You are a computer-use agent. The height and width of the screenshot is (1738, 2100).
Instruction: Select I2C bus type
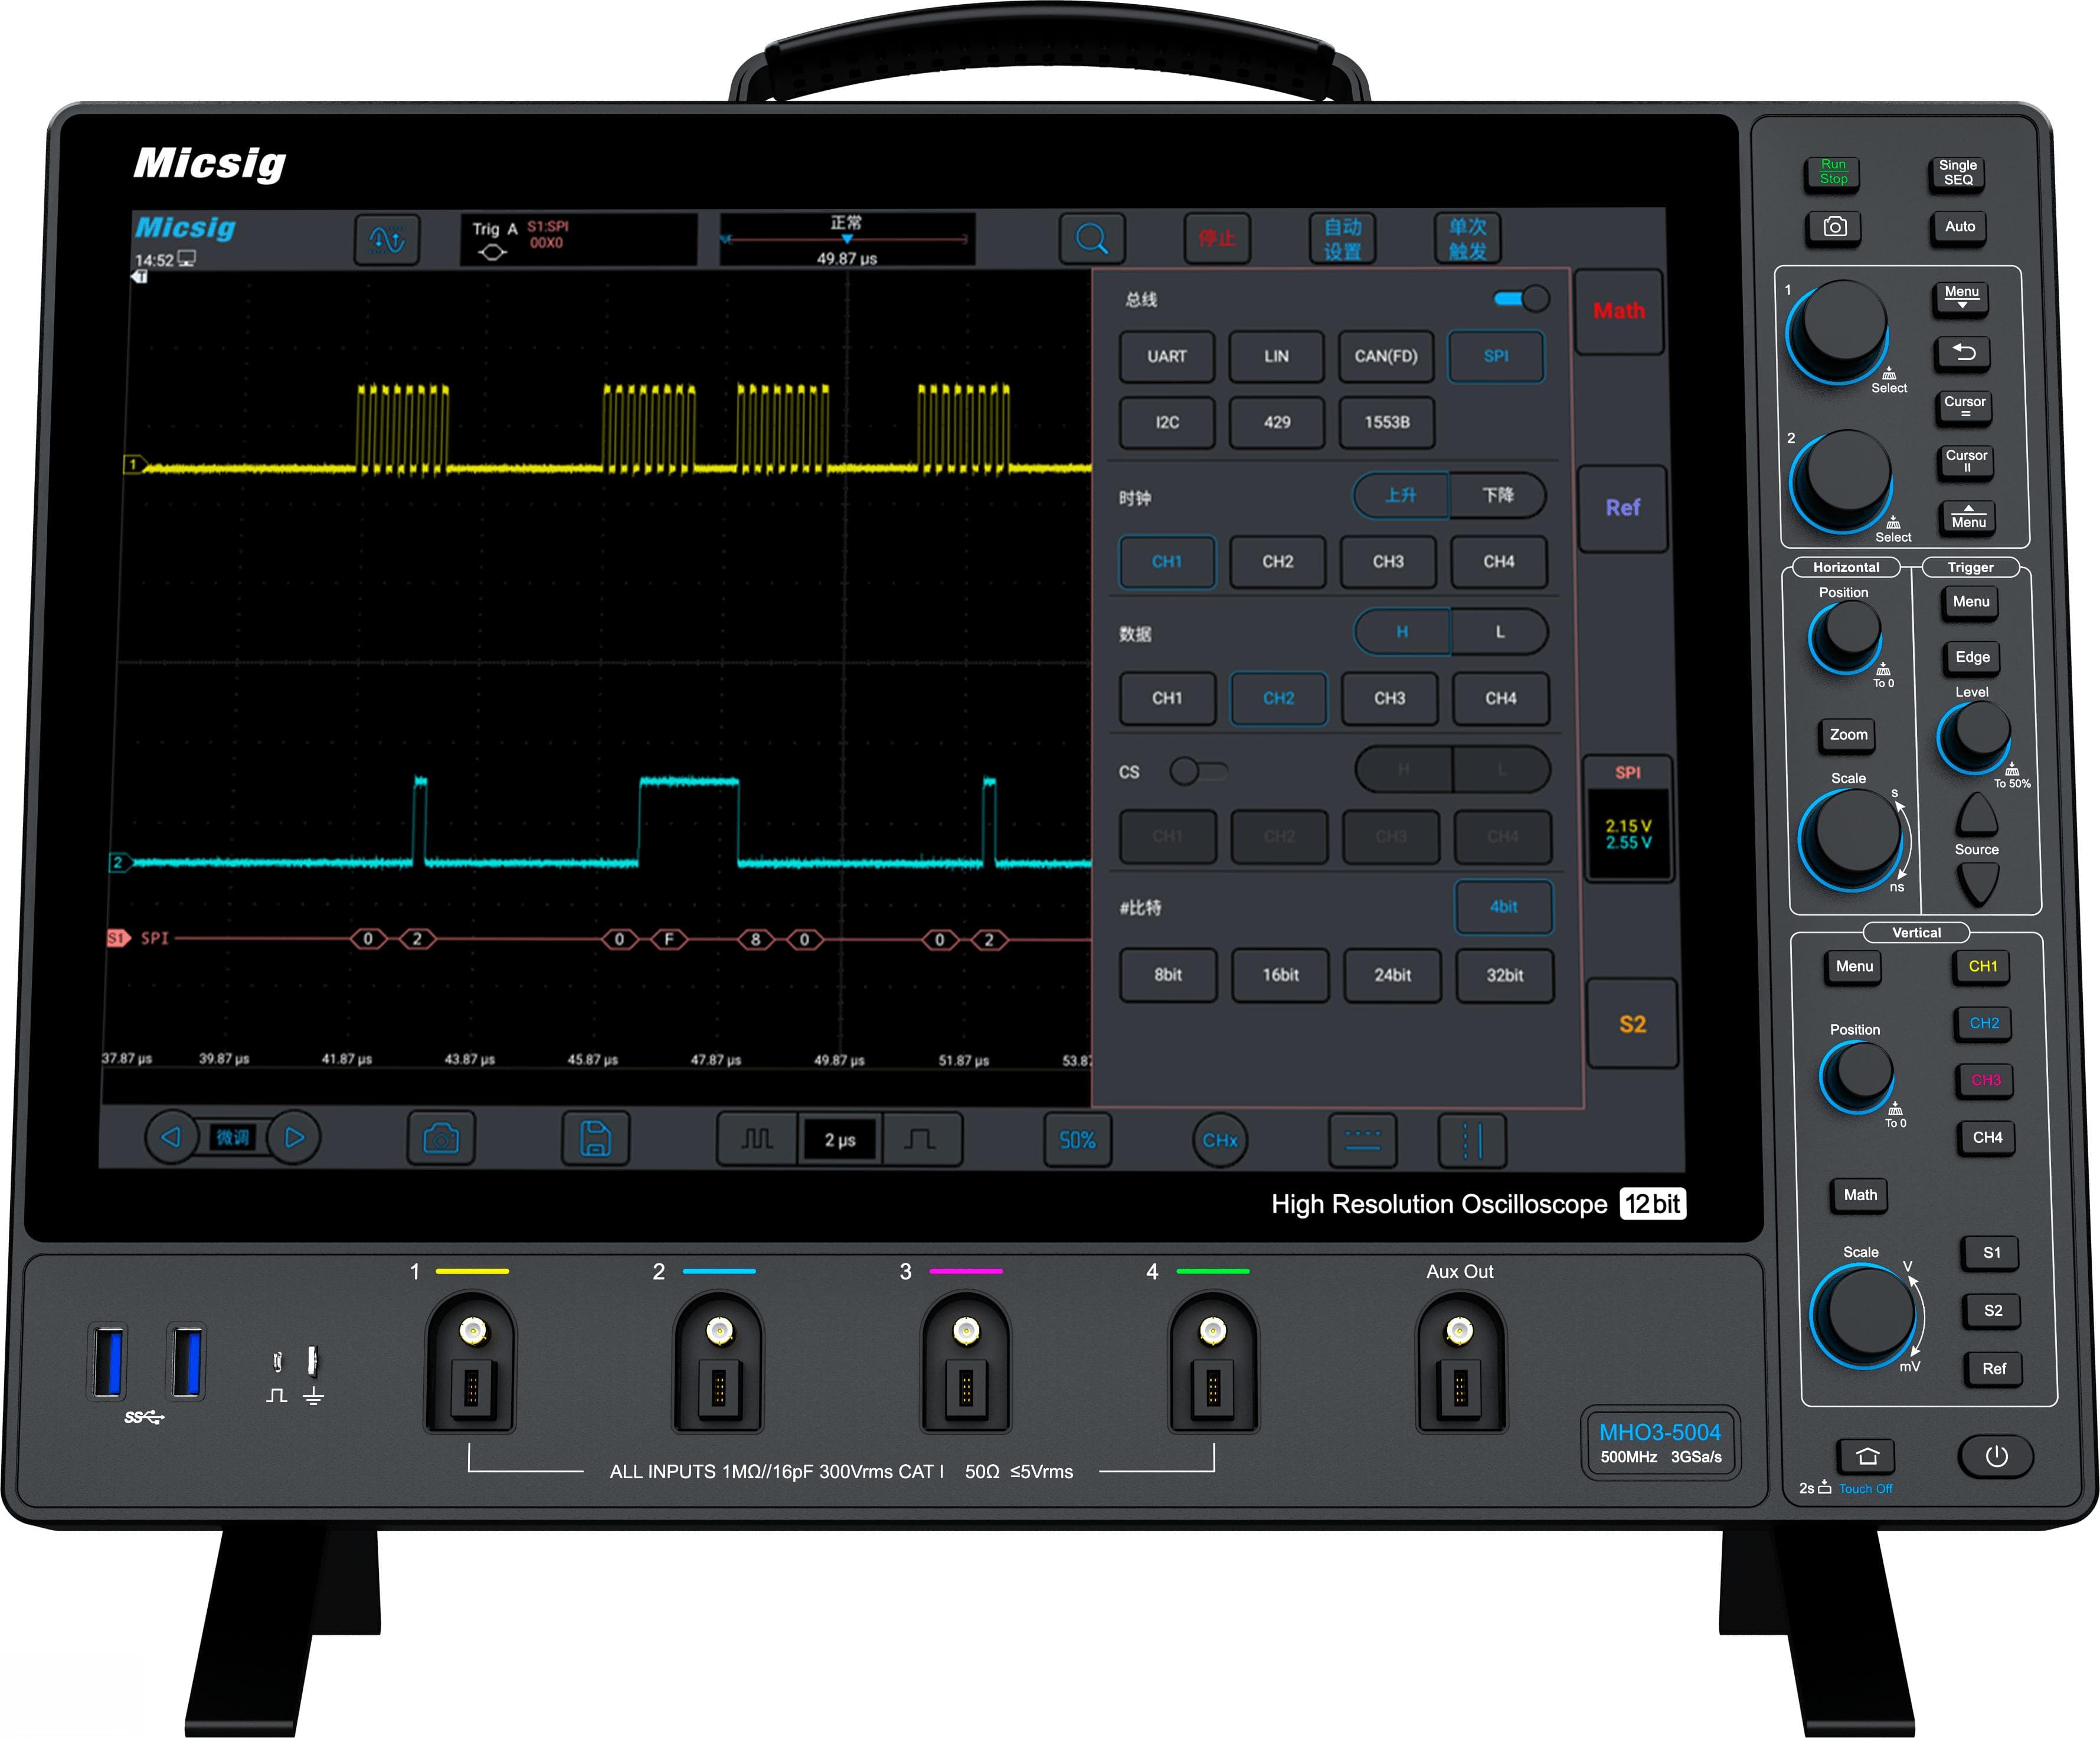pyautogui.click(x=1167, y=422)
